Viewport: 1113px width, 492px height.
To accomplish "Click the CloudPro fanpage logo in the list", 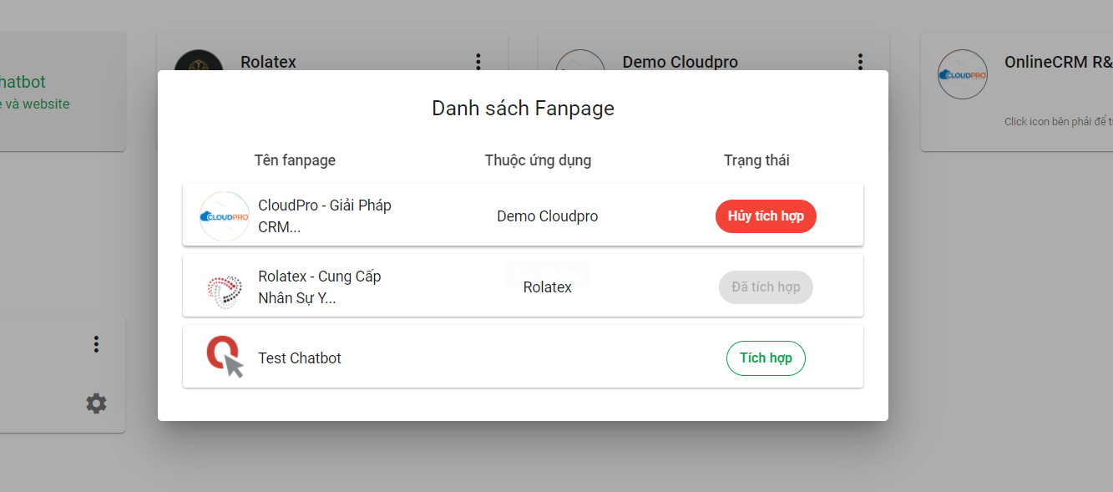I will (x=225, y=216).
